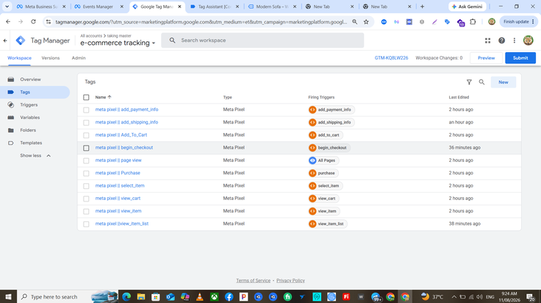Screen dimensions: 541x303
Task: Click the Preview button
Action: pos(486,58)
